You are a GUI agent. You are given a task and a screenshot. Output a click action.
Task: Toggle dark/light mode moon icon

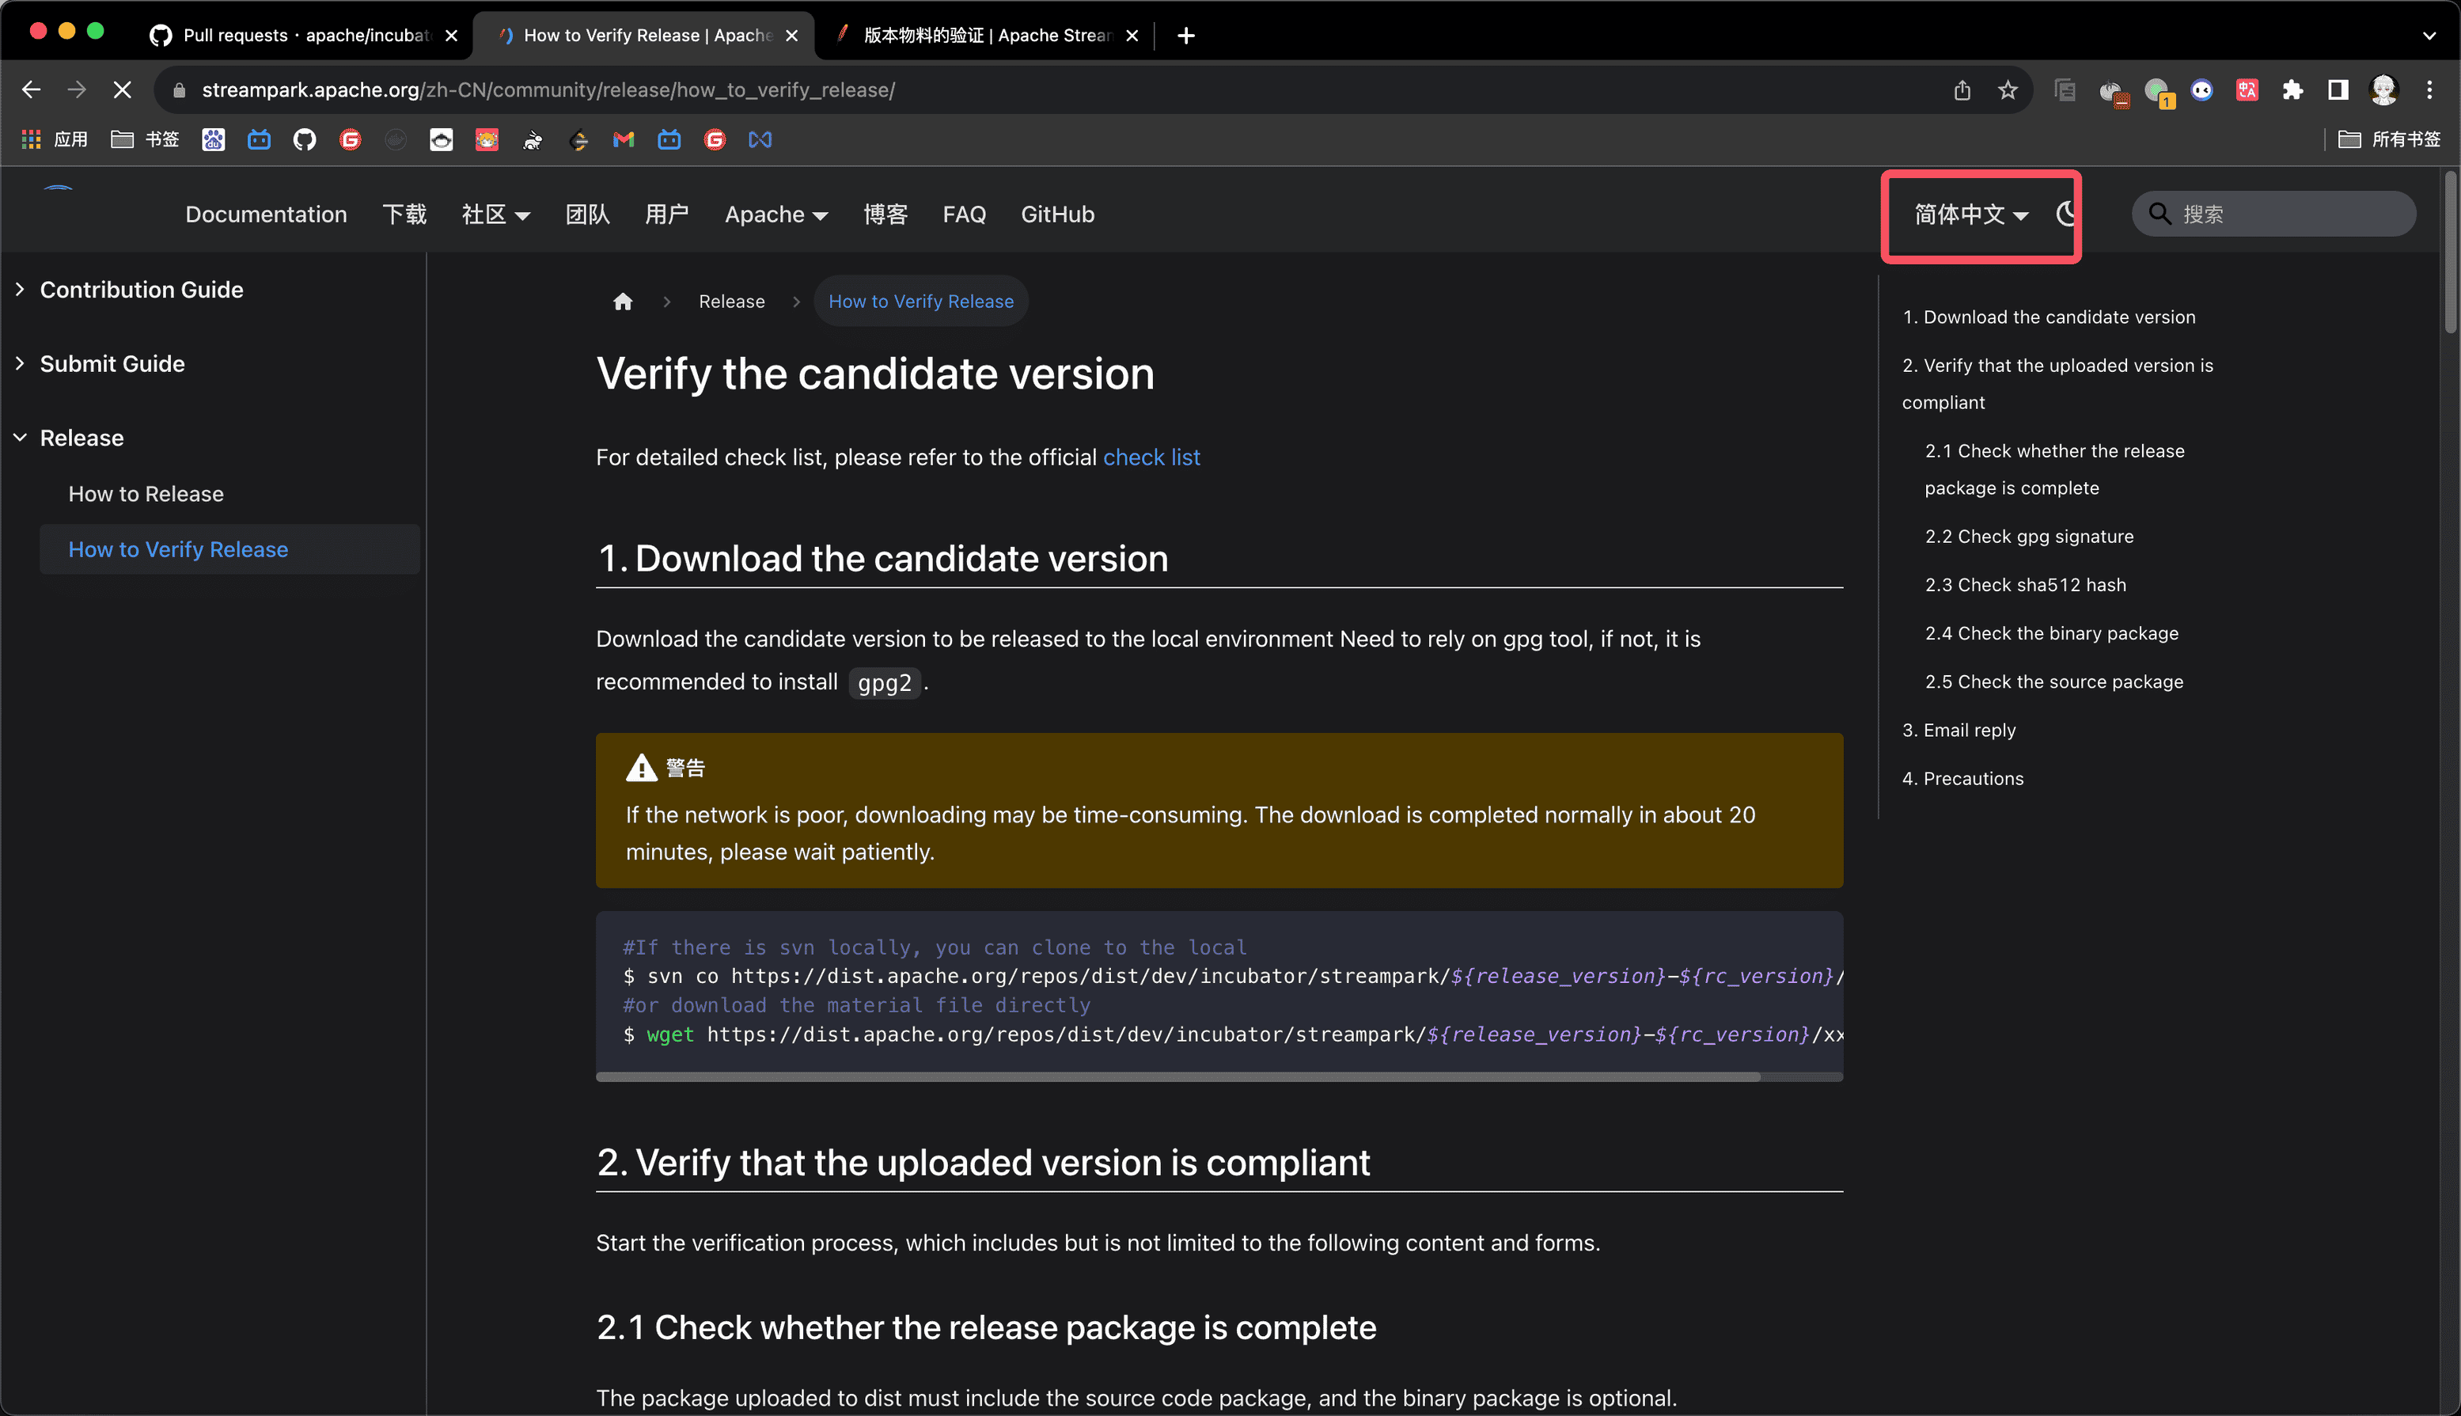(2067, 214)
